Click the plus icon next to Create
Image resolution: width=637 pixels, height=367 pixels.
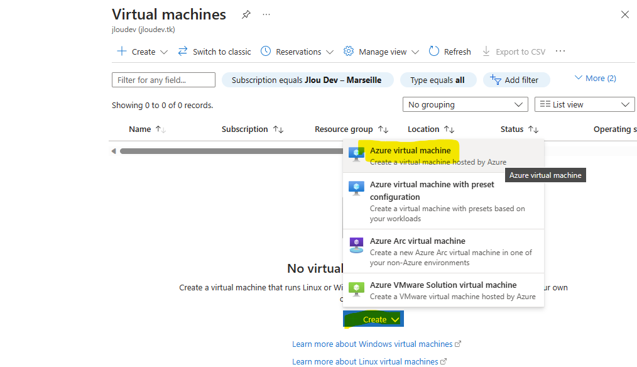(x=121, y=51)
